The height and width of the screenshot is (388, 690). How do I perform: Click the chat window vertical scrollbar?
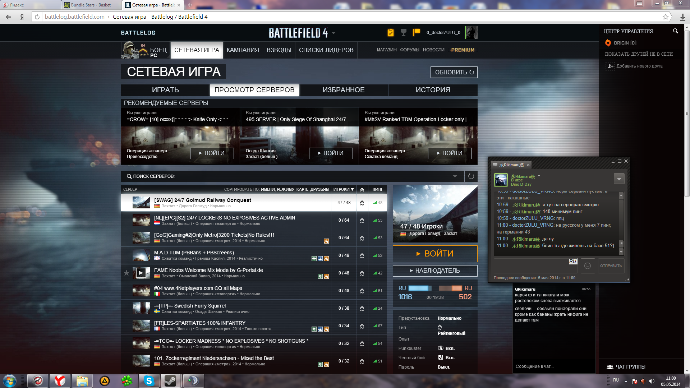coord(621,223)
